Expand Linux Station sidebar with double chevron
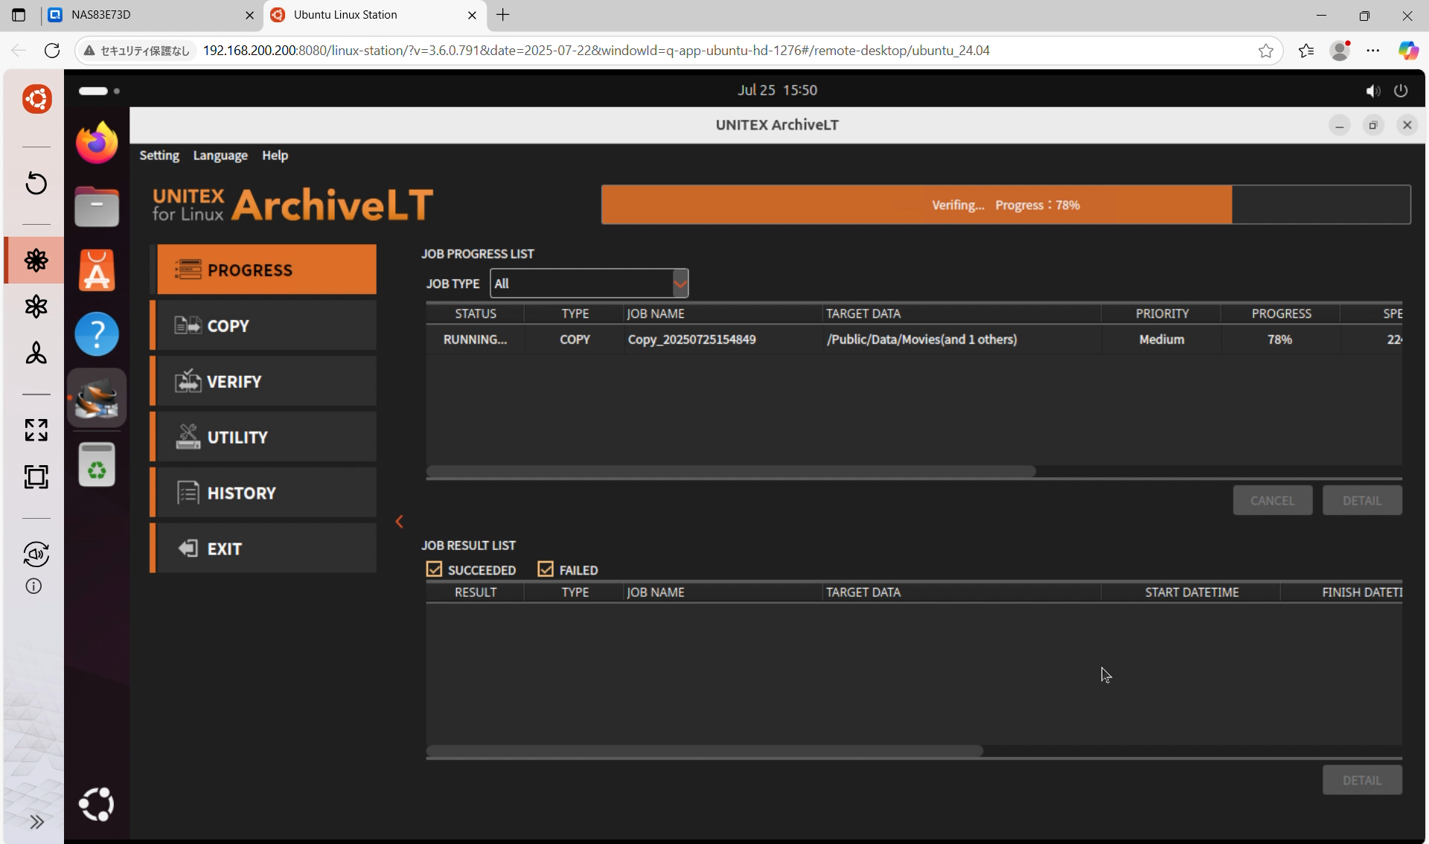The height and width of the screenshot is (844, 1429). coord(36,822)
